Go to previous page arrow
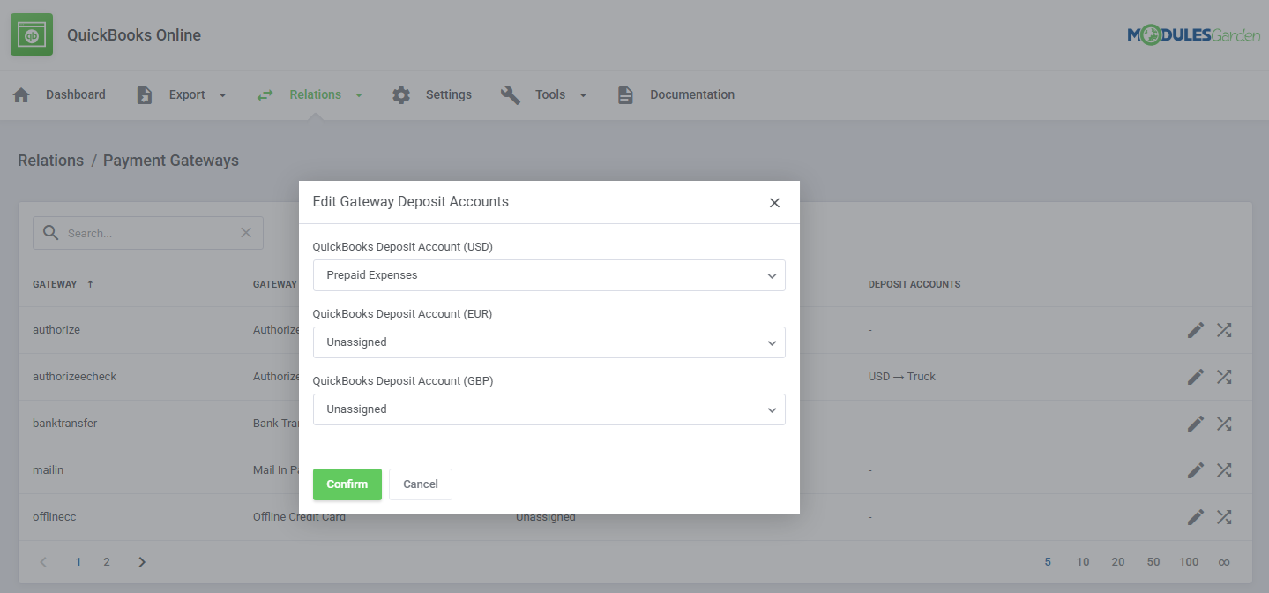 point(44,562)
